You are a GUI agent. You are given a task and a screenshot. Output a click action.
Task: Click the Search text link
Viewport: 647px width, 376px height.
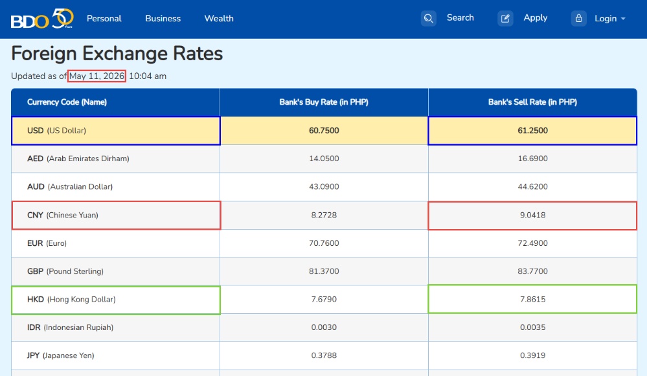(x=460, y=17)
